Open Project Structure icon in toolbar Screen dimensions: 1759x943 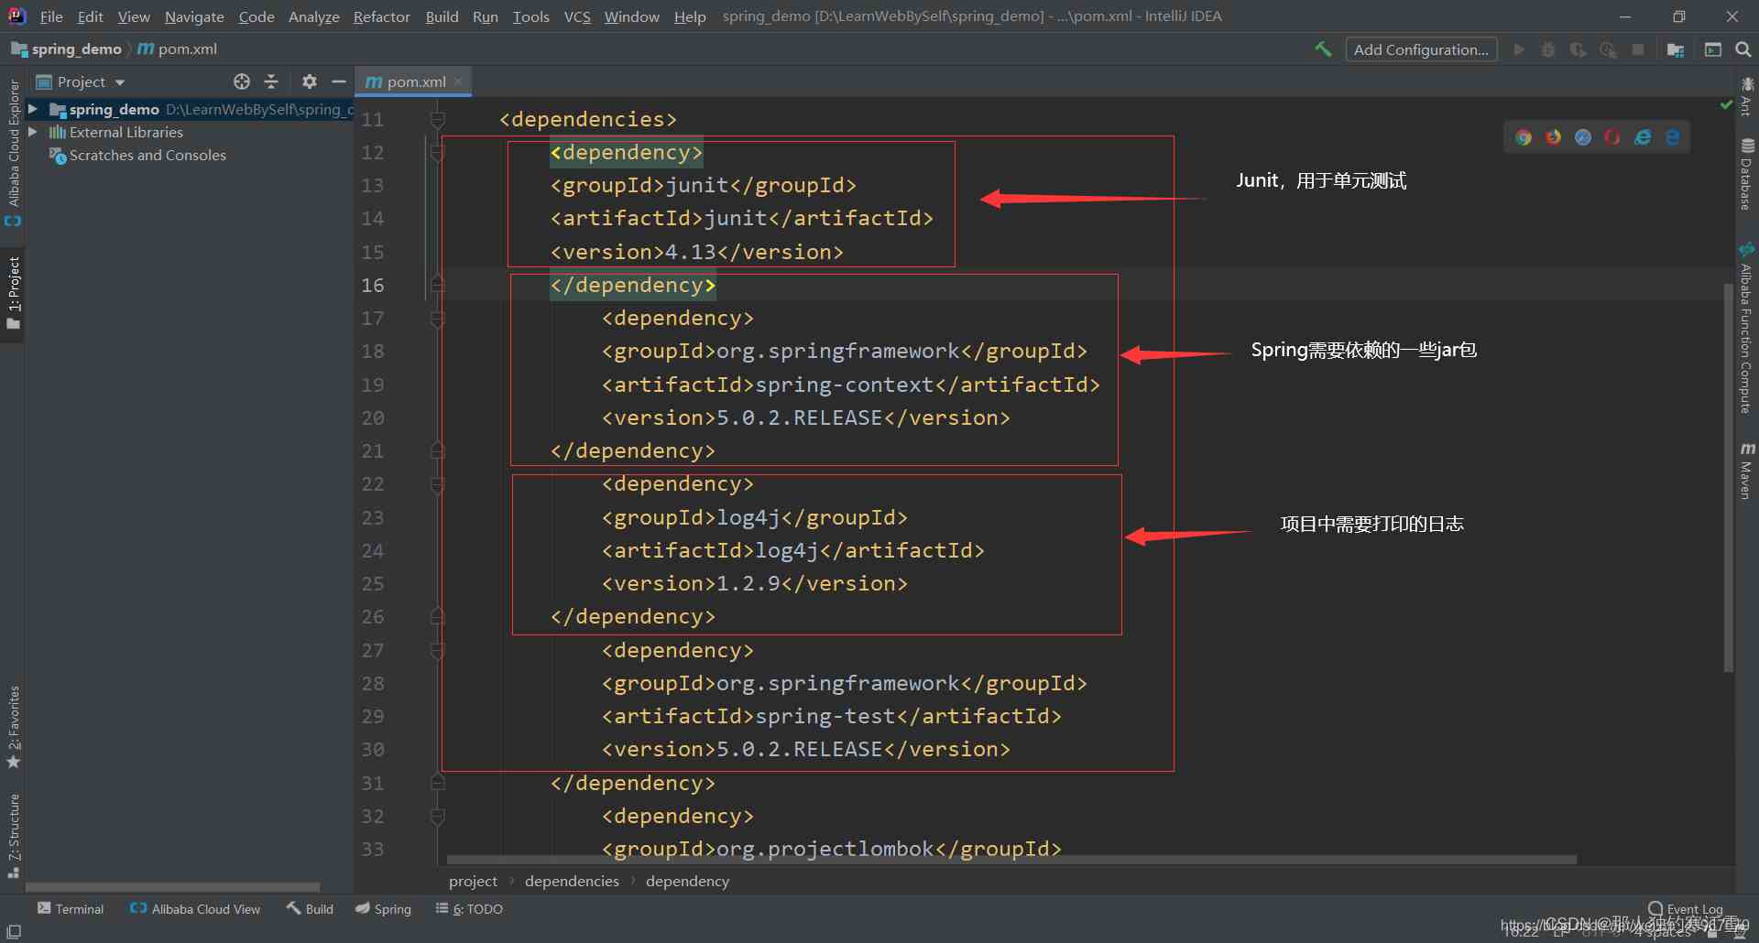point(1676,49)
